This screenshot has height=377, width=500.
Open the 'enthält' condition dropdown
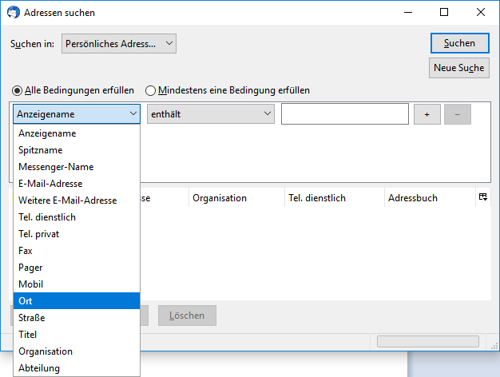pyautogui.click(x=211, y=114)
